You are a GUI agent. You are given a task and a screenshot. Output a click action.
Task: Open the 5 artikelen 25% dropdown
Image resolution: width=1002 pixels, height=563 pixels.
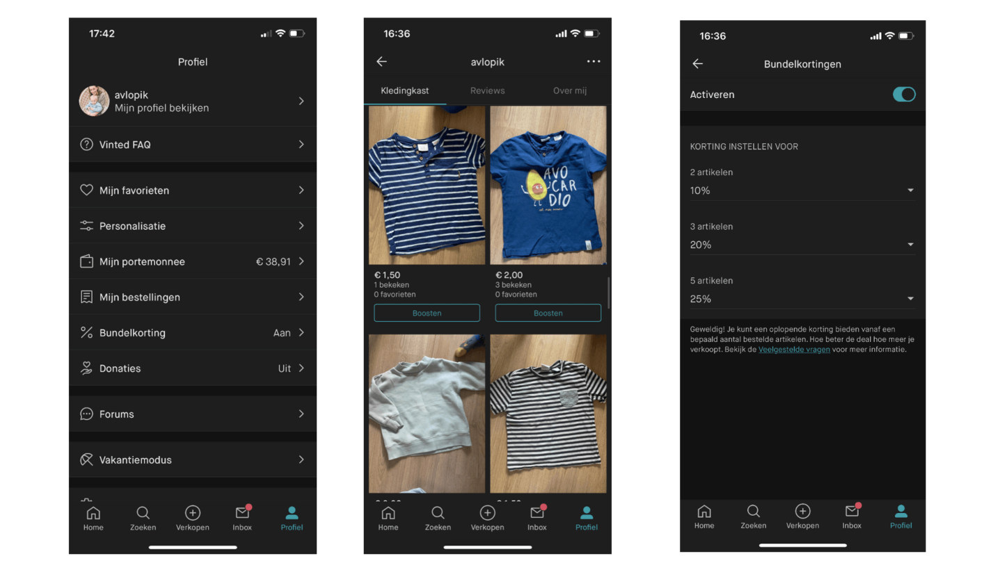802,299
